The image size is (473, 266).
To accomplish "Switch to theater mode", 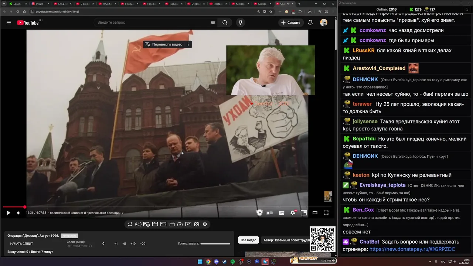I will [315, 213].
